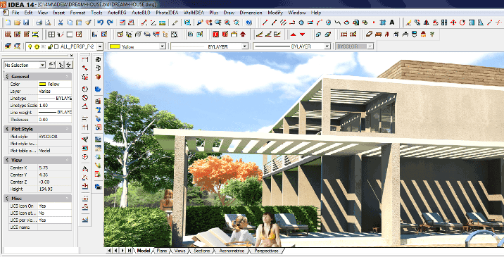Choose the Move tool with red arrows
The image size is (504, 257).
point(453,23)
